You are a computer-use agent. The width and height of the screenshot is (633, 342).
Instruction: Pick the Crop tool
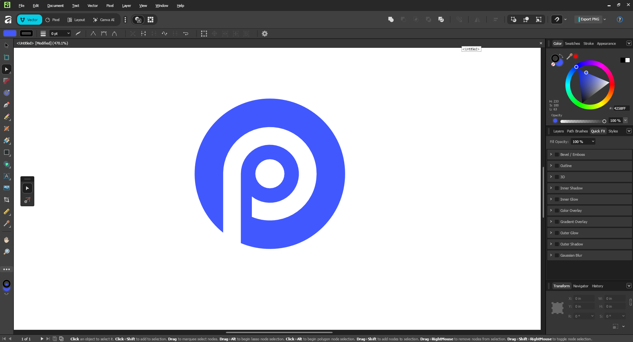click(x=6, y=200)
